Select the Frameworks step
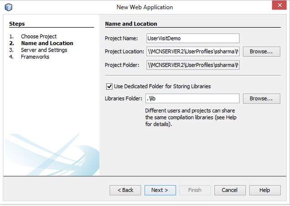The width and height of the screenshot is (290, 206). [35, 57]
